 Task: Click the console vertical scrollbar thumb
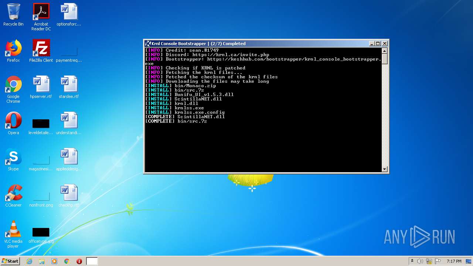coord(384,59)
